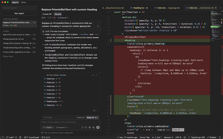Click the editor minimap
This screenshot has width=223, height=139.
(215, 26)
